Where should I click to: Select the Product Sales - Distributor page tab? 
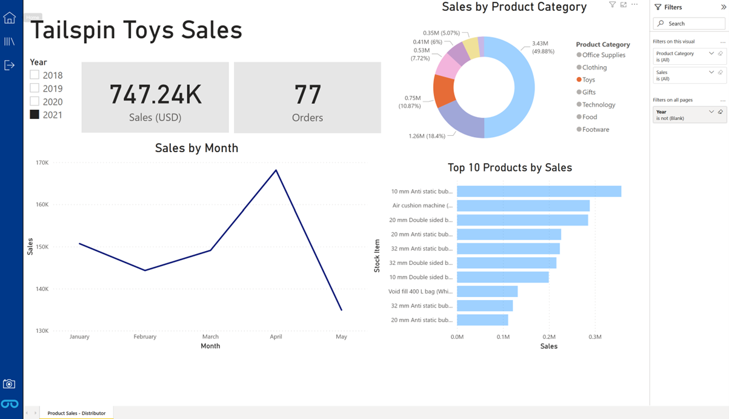(76, 413)
